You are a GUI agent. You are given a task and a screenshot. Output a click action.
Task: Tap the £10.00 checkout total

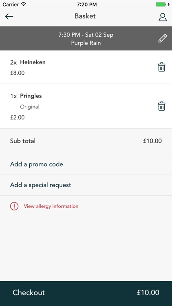pos(148,293)
